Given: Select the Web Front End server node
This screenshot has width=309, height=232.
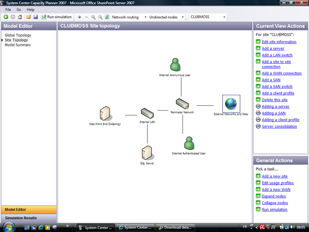Looking at the screenshot, I should [105, 113].
